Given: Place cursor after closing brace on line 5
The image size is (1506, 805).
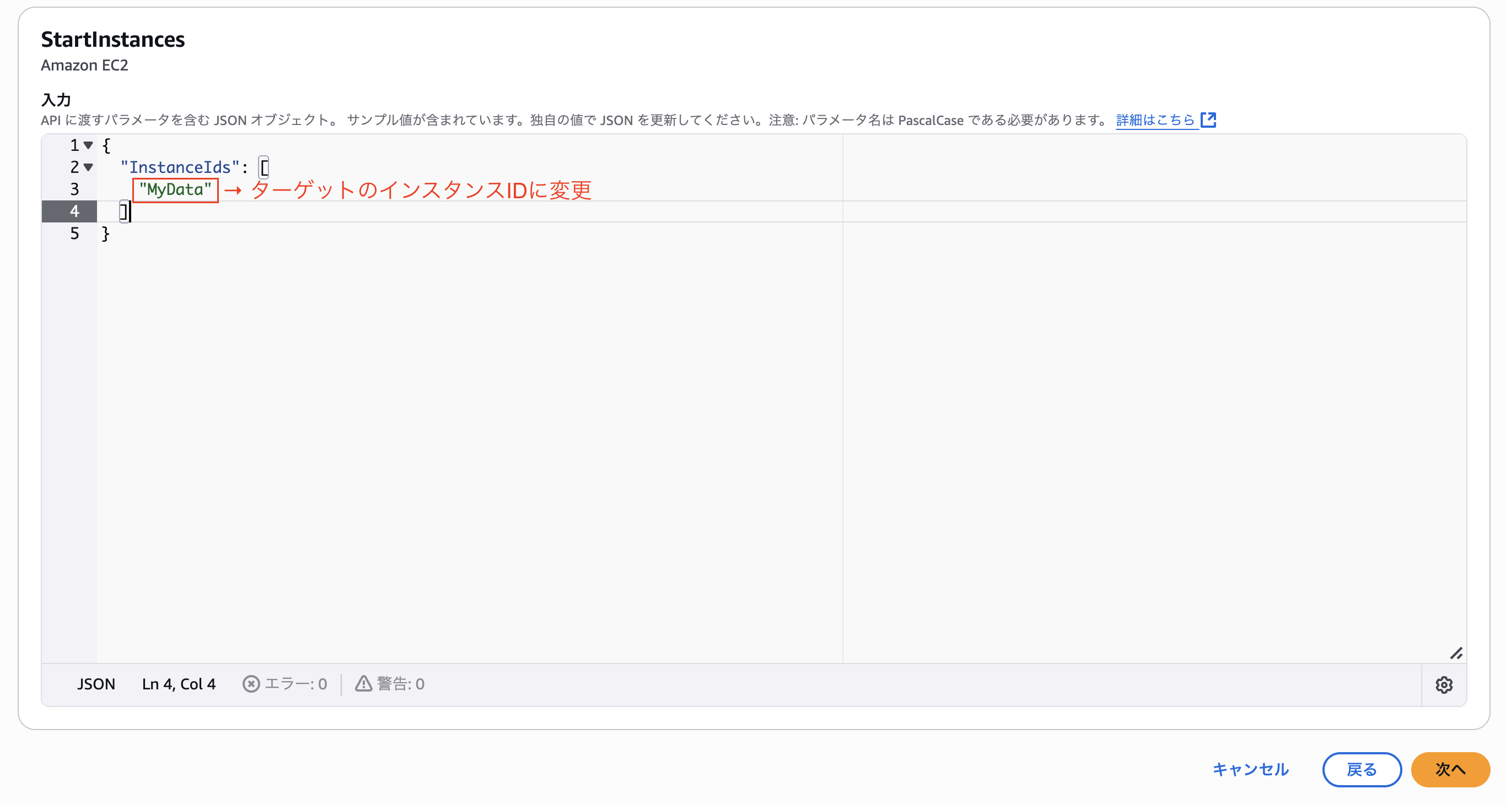Looking at the screenshot, I should (x=110, y=233).
